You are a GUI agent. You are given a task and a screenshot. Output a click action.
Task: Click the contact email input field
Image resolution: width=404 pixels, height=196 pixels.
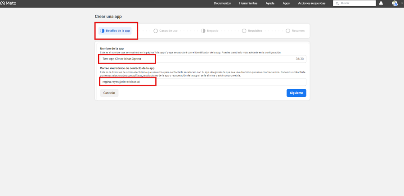click(x=202, y=82)
